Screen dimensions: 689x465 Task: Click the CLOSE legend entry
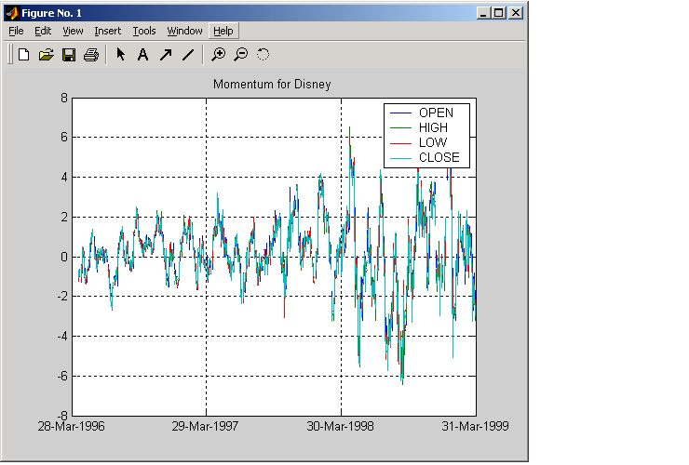pos(439,157)
